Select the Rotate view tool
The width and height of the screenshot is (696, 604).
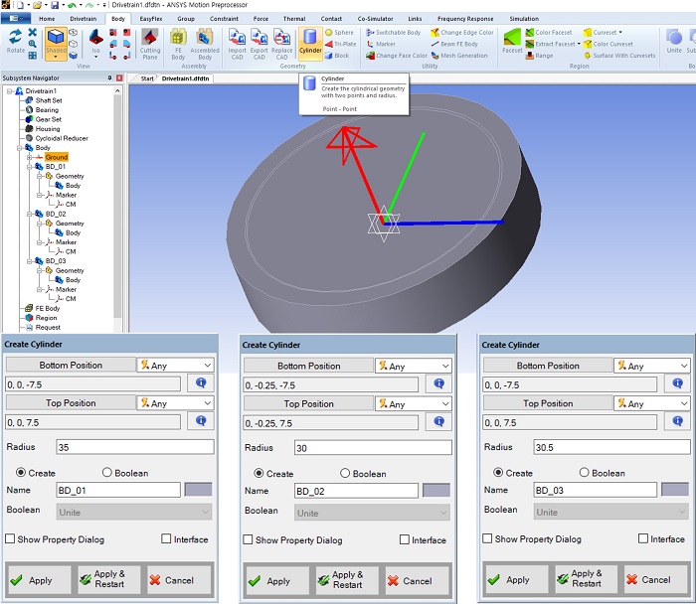[x=16, y=42]
